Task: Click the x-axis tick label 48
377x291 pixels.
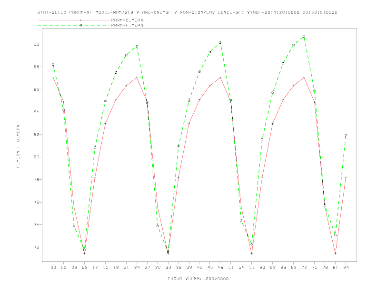Action: tap(220, 267)
